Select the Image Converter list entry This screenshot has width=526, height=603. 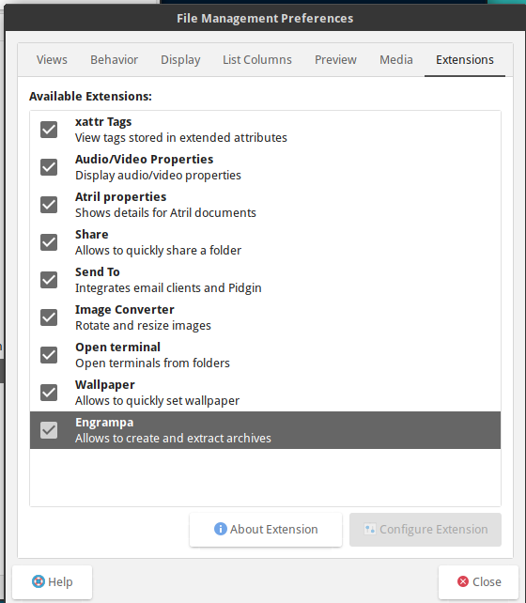click(x=265, y=317)
